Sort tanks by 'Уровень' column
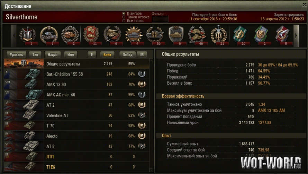The image size is (308, 174). (x=16, y=54)
